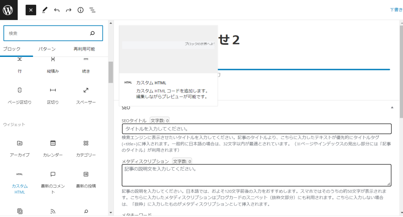This screenshot has width=403, height=217.
Task: Select the pencil edit tool
Action: pos(44,10)
